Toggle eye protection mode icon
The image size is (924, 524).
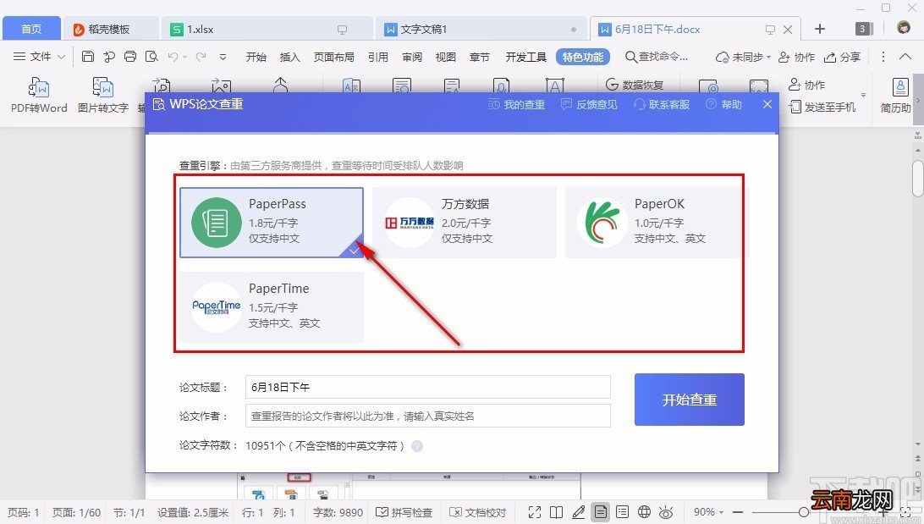[x=666, y=512]
